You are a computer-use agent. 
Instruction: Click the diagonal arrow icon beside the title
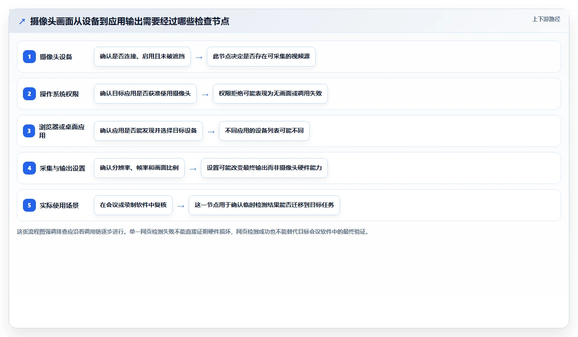pos(22,21)
